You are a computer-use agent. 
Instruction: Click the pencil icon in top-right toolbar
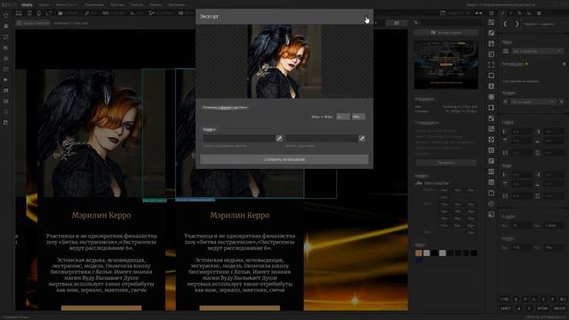502,13
